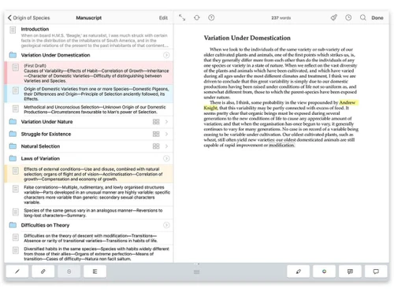The height and width of the screenshot is (295, 394).
Task: Show corkboard grid for Natural Selection
Action: [x=156, y=146]
